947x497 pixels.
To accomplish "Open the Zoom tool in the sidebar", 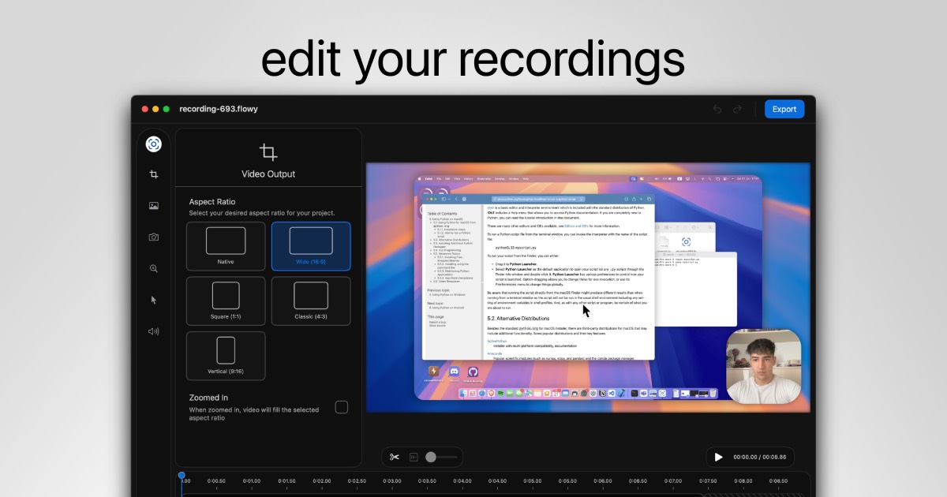I will click(x=153, y=268).
